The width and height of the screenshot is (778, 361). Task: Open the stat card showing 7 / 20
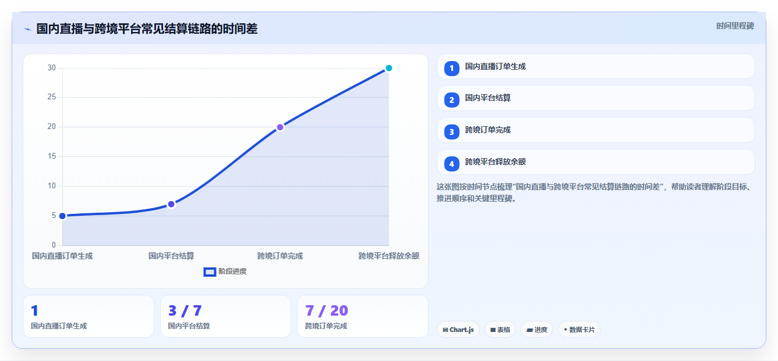(x=363, y=316)
